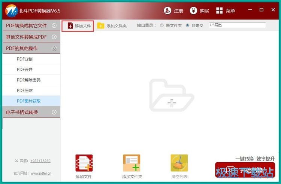Click the large bottom 添加文件 document icon
The width and height of the screenshot is (281, 184).
click(x=84, y=163)
